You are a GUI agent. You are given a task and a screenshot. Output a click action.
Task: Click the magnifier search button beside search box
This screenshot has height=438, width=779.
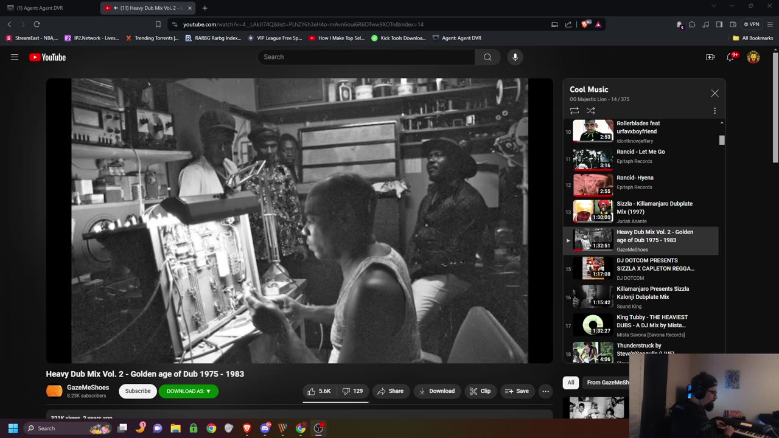[x=487, y=57]
